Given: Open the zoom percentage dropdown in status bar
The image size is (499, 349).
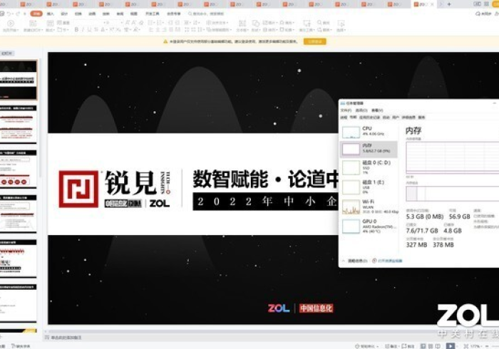Looking at the screenshot, I should (478, 346).
